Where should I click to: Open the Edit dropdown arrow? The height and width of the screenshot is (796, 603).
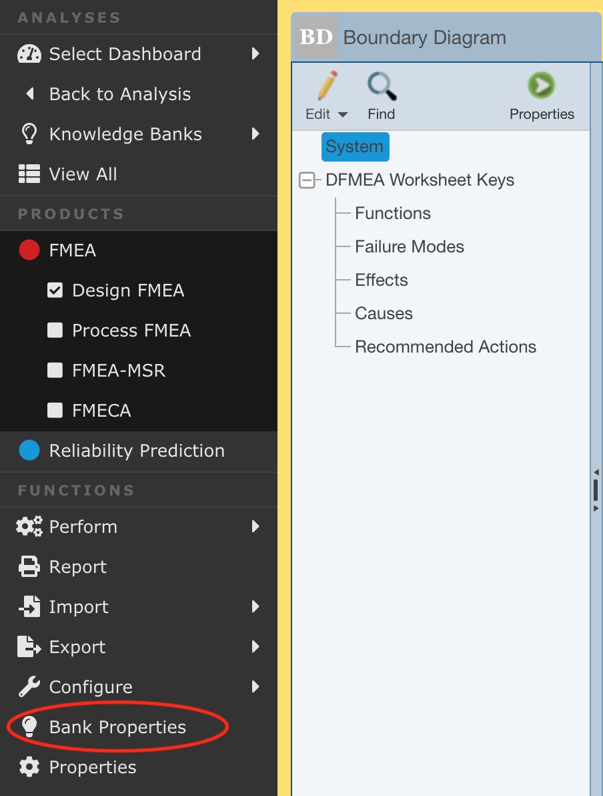[x=343, y=115]
